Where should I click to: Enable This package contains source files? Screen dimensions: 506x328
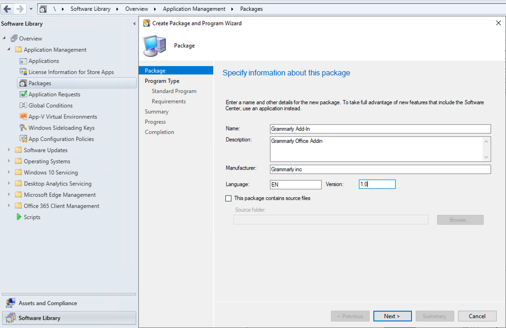(229, 198)
